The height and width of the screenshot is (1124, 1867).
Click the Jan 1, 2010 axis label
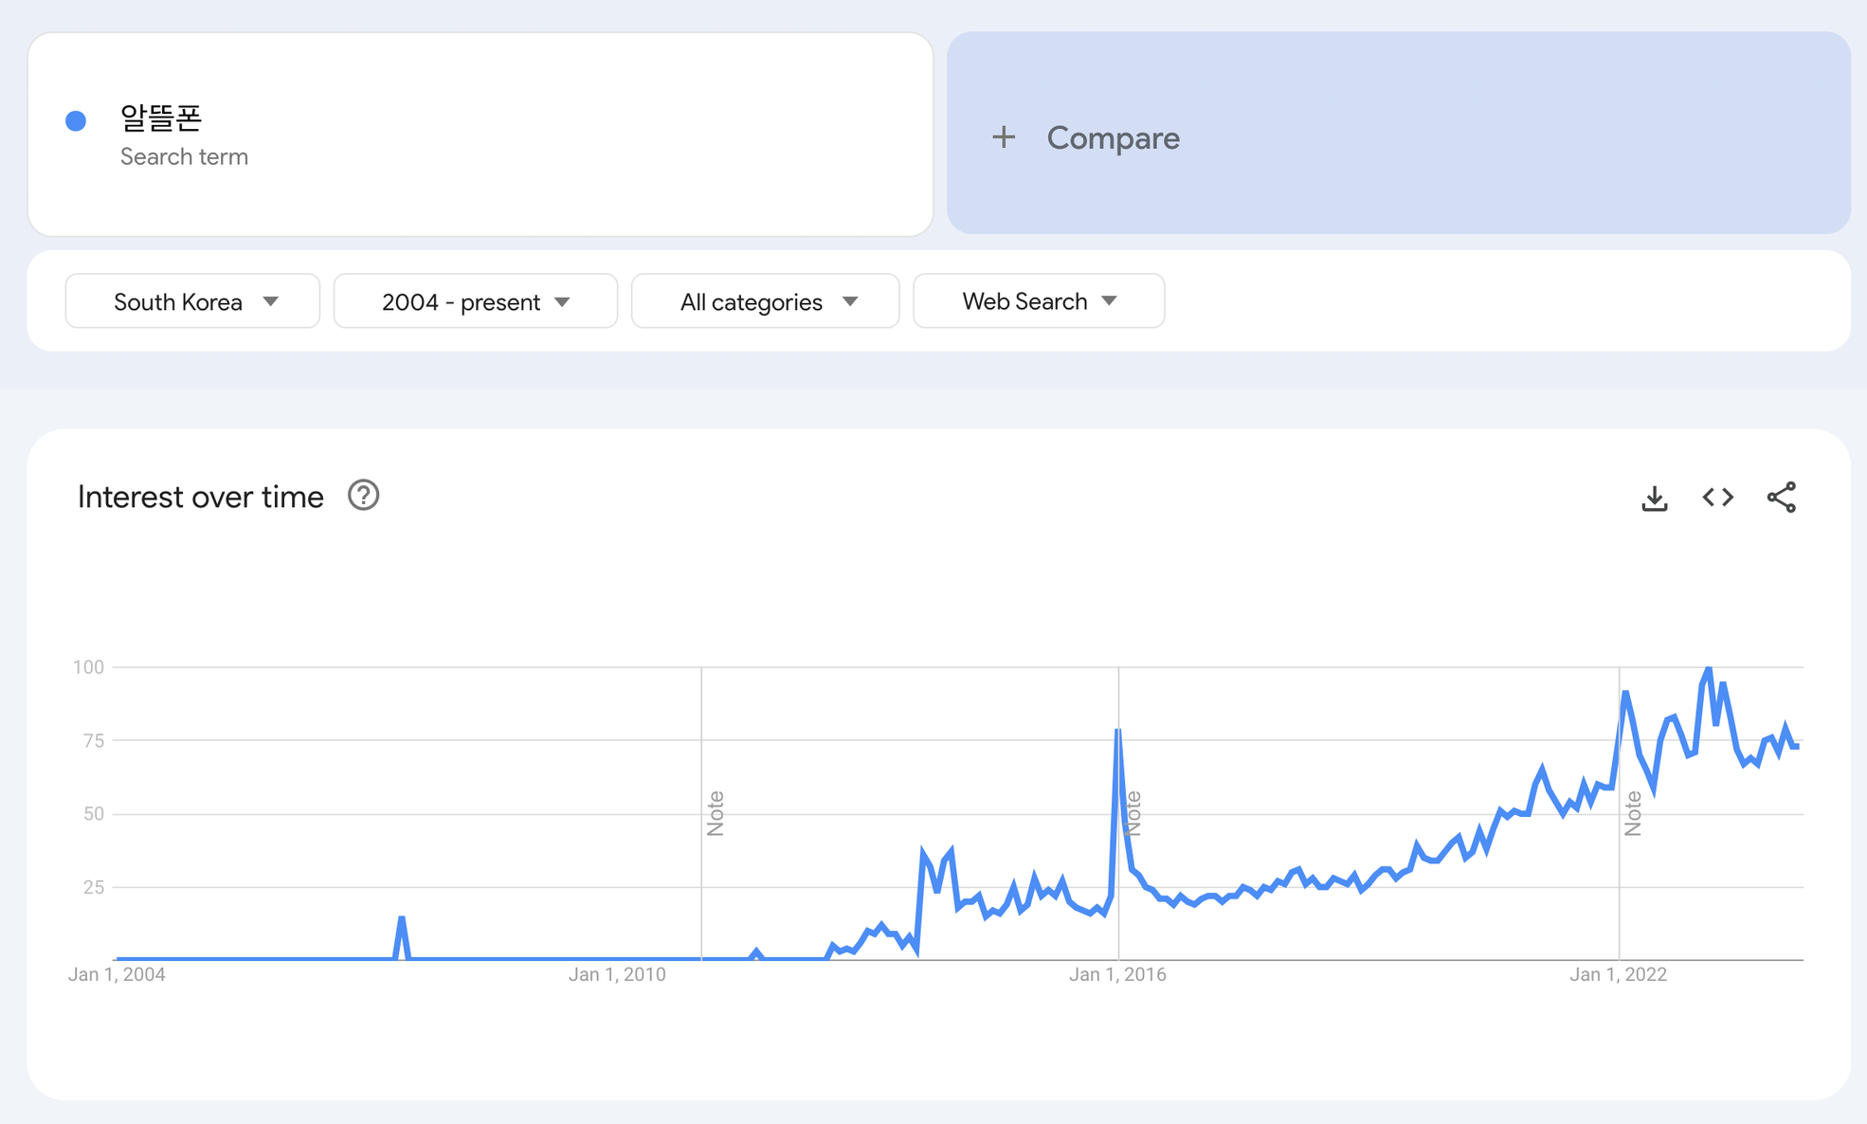coord(617,974)
